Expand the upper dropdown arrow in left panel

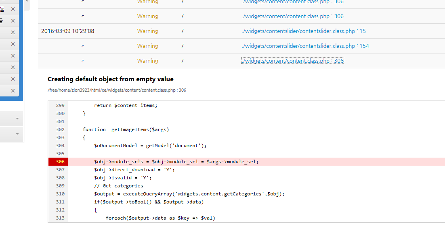17,119
